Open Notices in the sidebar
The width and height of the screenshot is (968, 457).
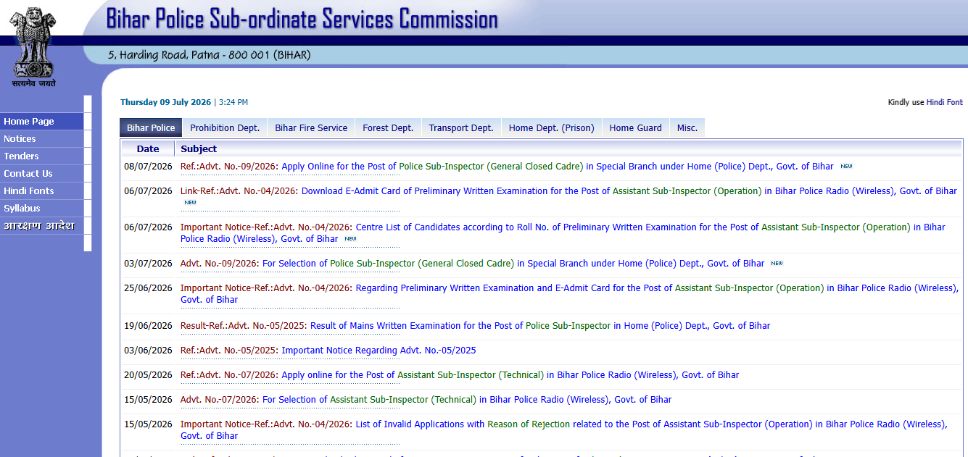point(42,139)
